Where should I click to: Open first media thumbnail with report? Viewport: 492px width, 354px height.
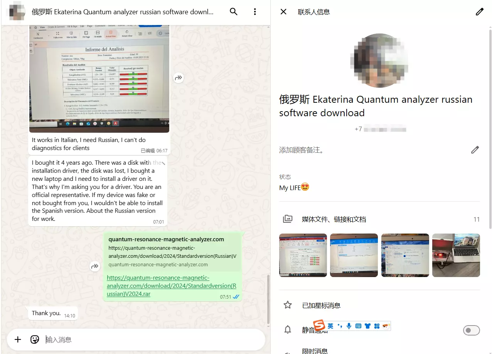tap(303, 255)
